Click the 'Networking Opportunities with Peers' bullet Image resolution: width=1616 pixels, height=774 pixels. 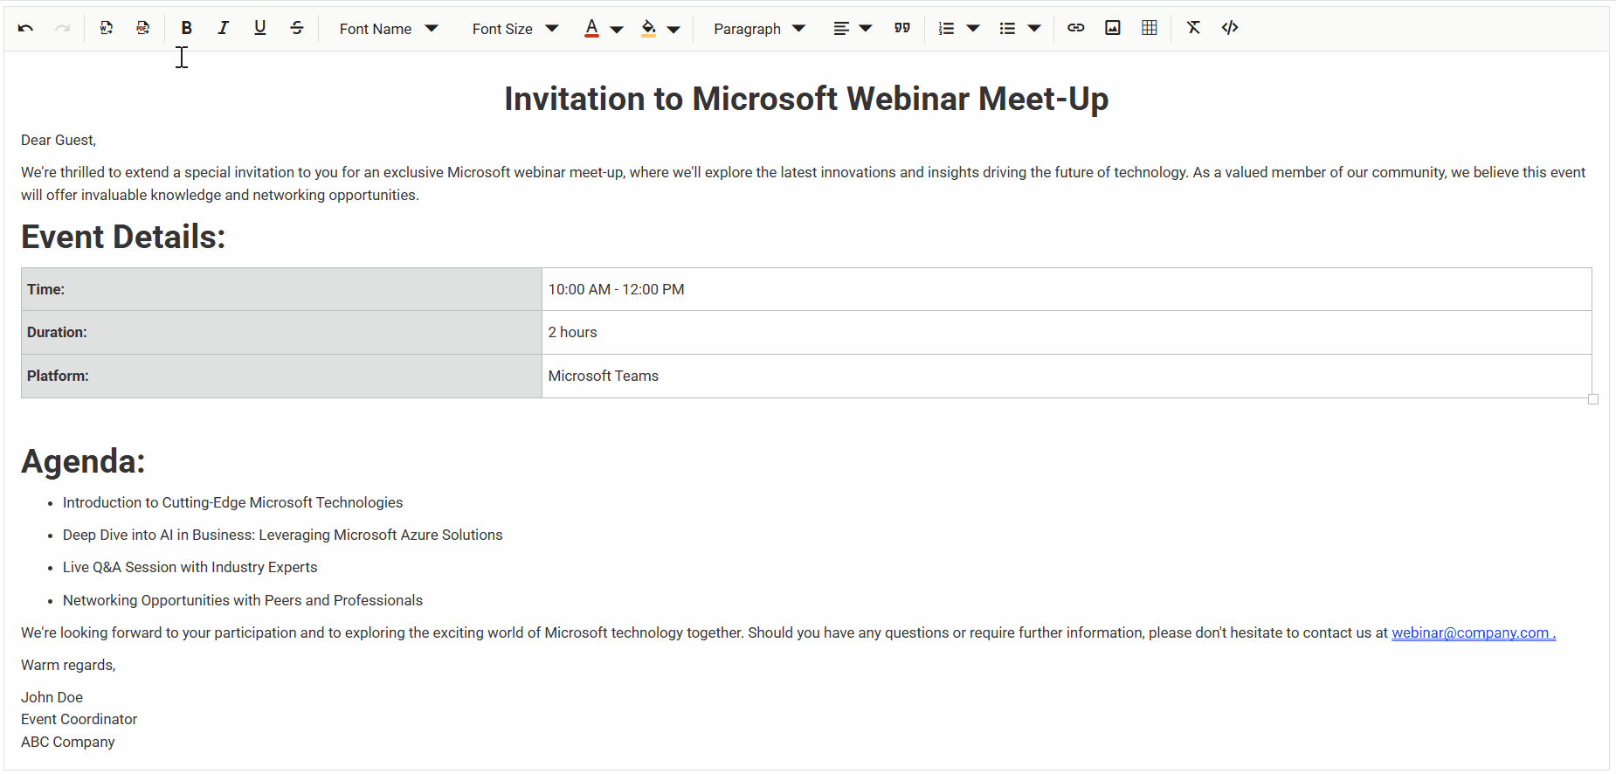(243, 600)
